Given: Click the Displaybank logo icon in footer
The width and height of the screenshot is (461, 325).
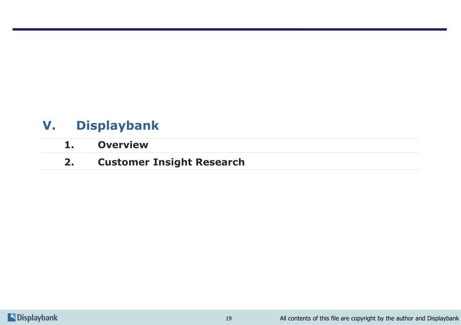Looking at the screenshot, I should coord(11,317).
